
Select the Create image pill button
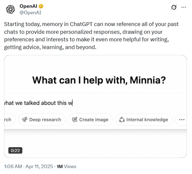(90, 119)
